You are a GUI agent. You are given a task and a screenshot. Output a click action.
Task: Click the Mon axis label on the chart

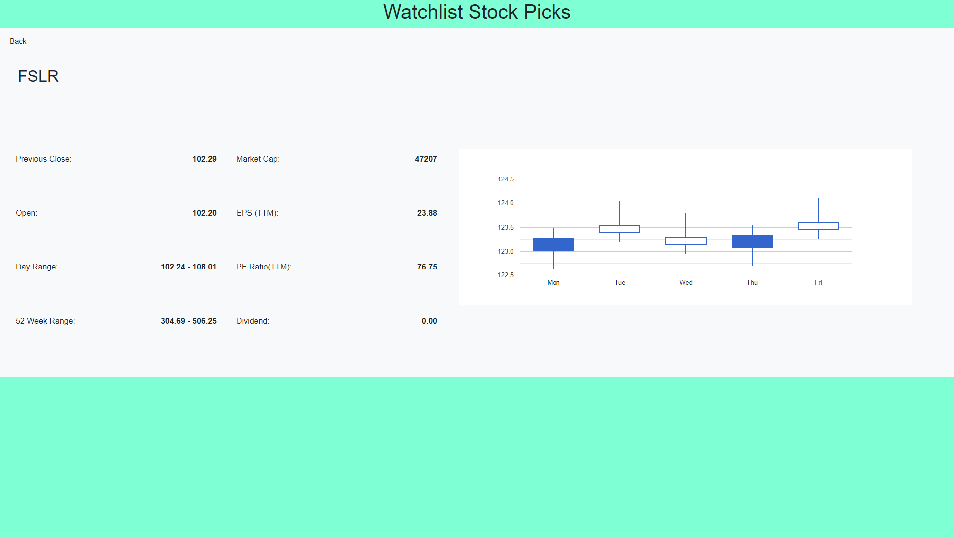(x=553, y=282)
